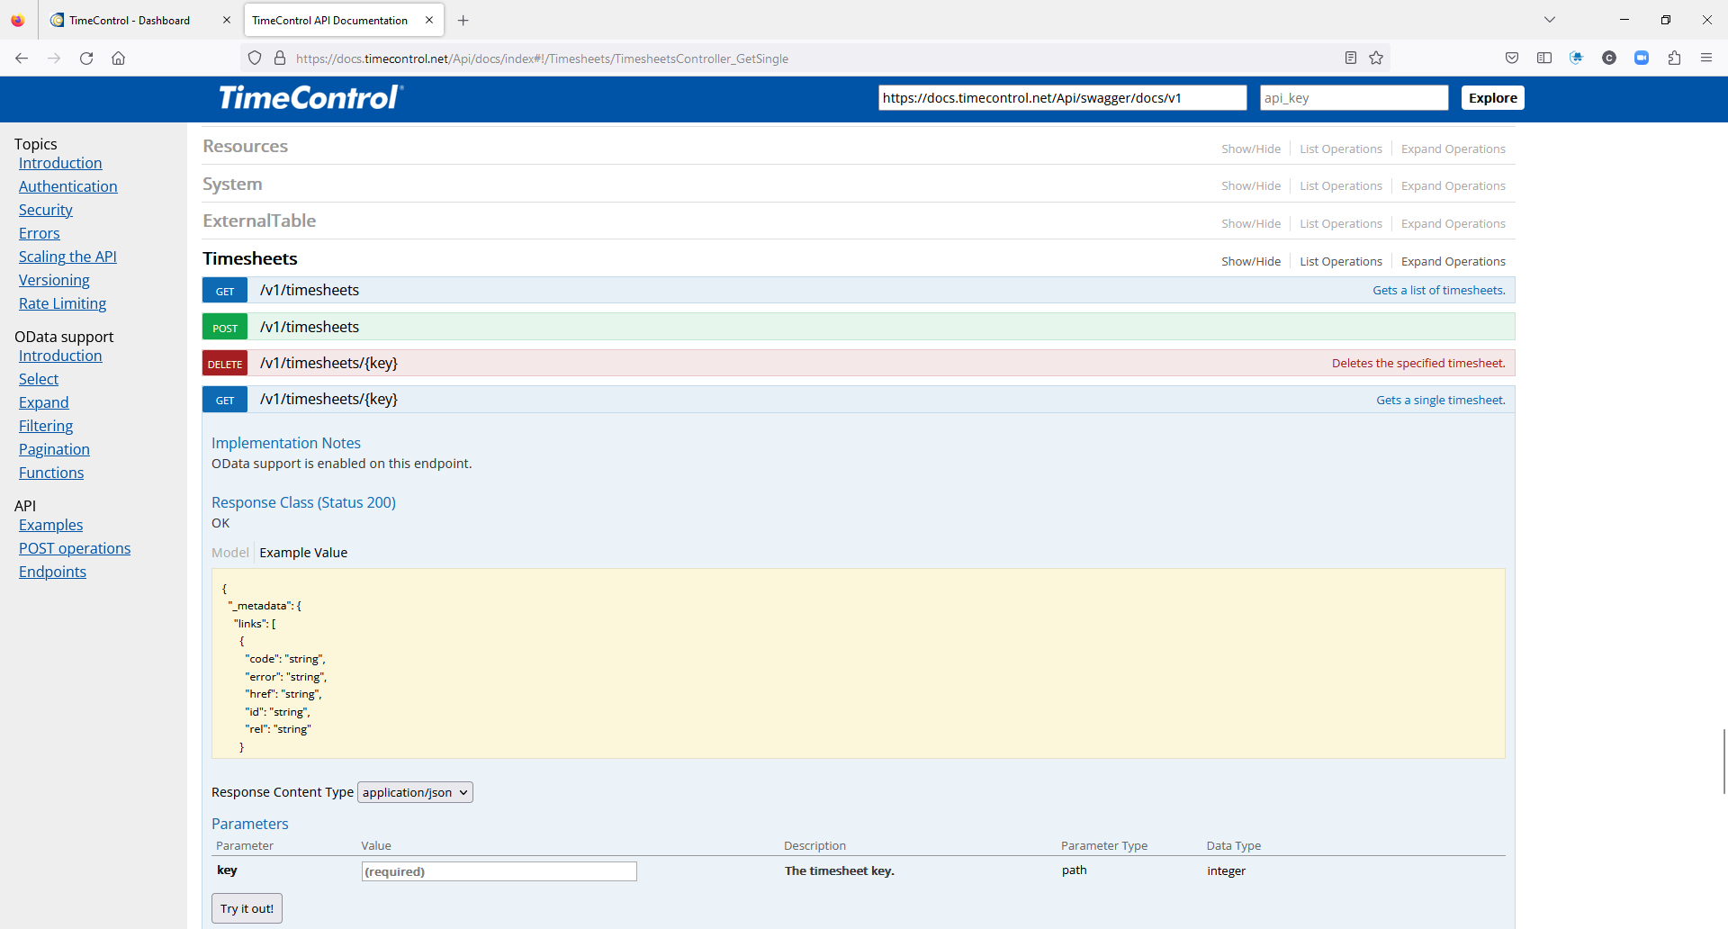This screenshot has height=929, width=1728.
Task: Collapse GET /v1/timesheets/{key} operation
Action: point(859,400)
